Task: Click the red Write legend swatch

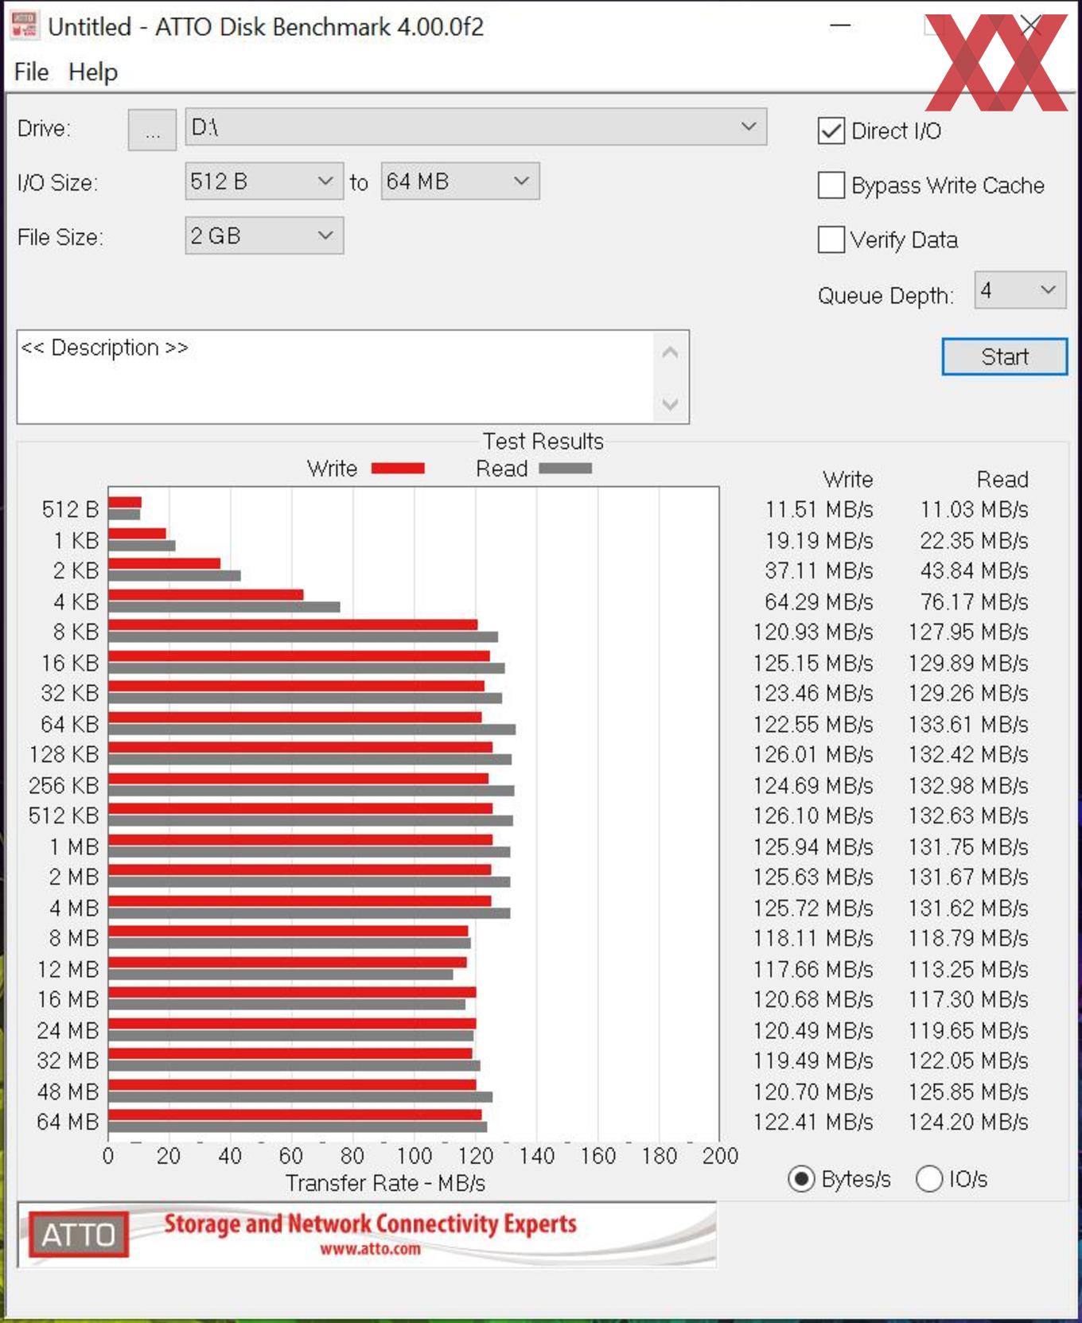Action: [x=398, y=469]
